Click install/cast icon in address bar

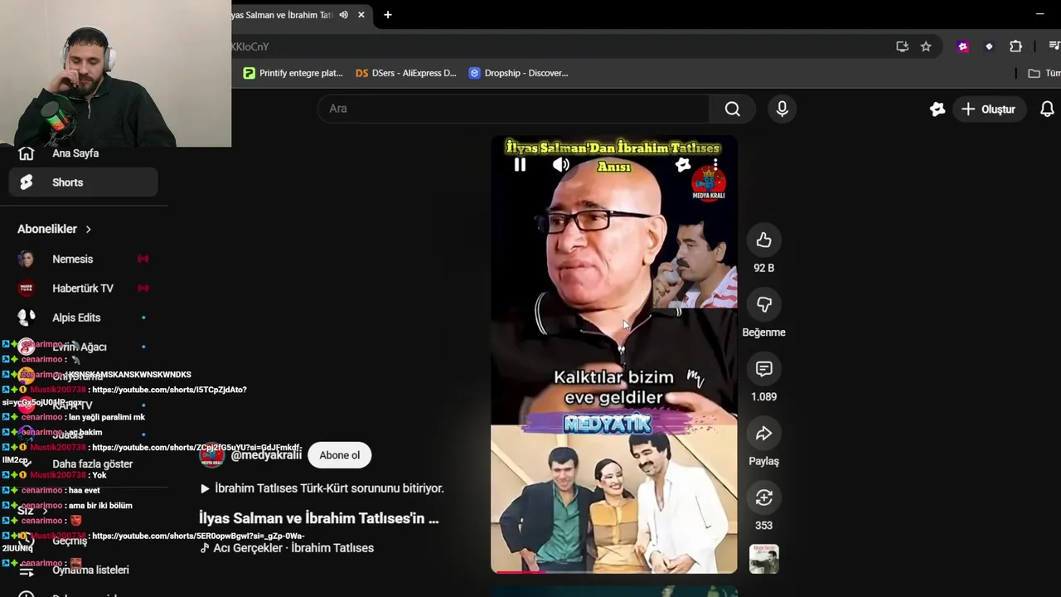point(902,46)
